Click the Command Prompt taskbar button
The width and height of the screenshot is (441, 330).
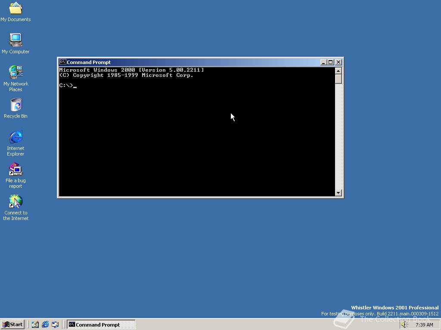click(x=101, y=325)
